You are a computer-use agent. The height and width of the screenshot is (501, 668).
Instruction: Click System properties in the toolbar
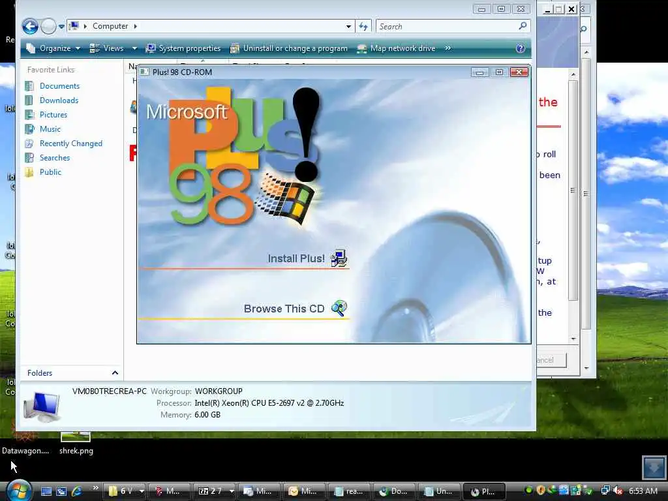(183, 48)
